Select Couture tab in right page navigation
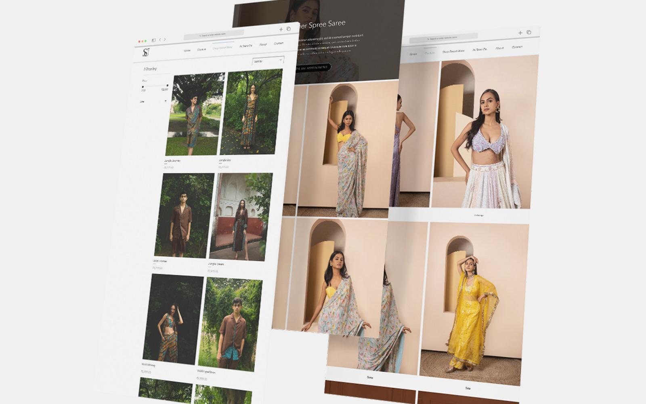This screenshot has width=646, height=404. tap(430, 53)
